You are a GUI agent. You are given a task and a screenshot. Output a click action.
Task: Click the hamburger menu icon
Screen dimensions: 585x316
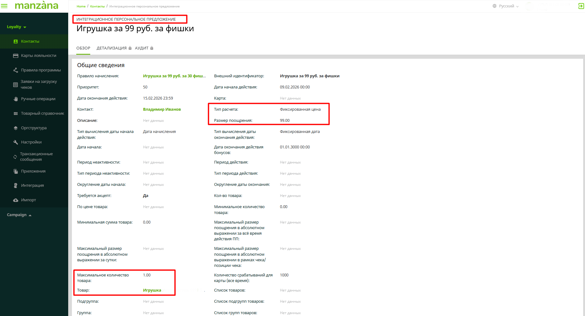point(4,6)
